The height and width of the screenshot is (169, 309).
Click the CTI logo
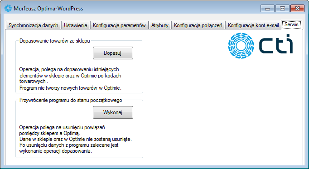tap(261, 46)
